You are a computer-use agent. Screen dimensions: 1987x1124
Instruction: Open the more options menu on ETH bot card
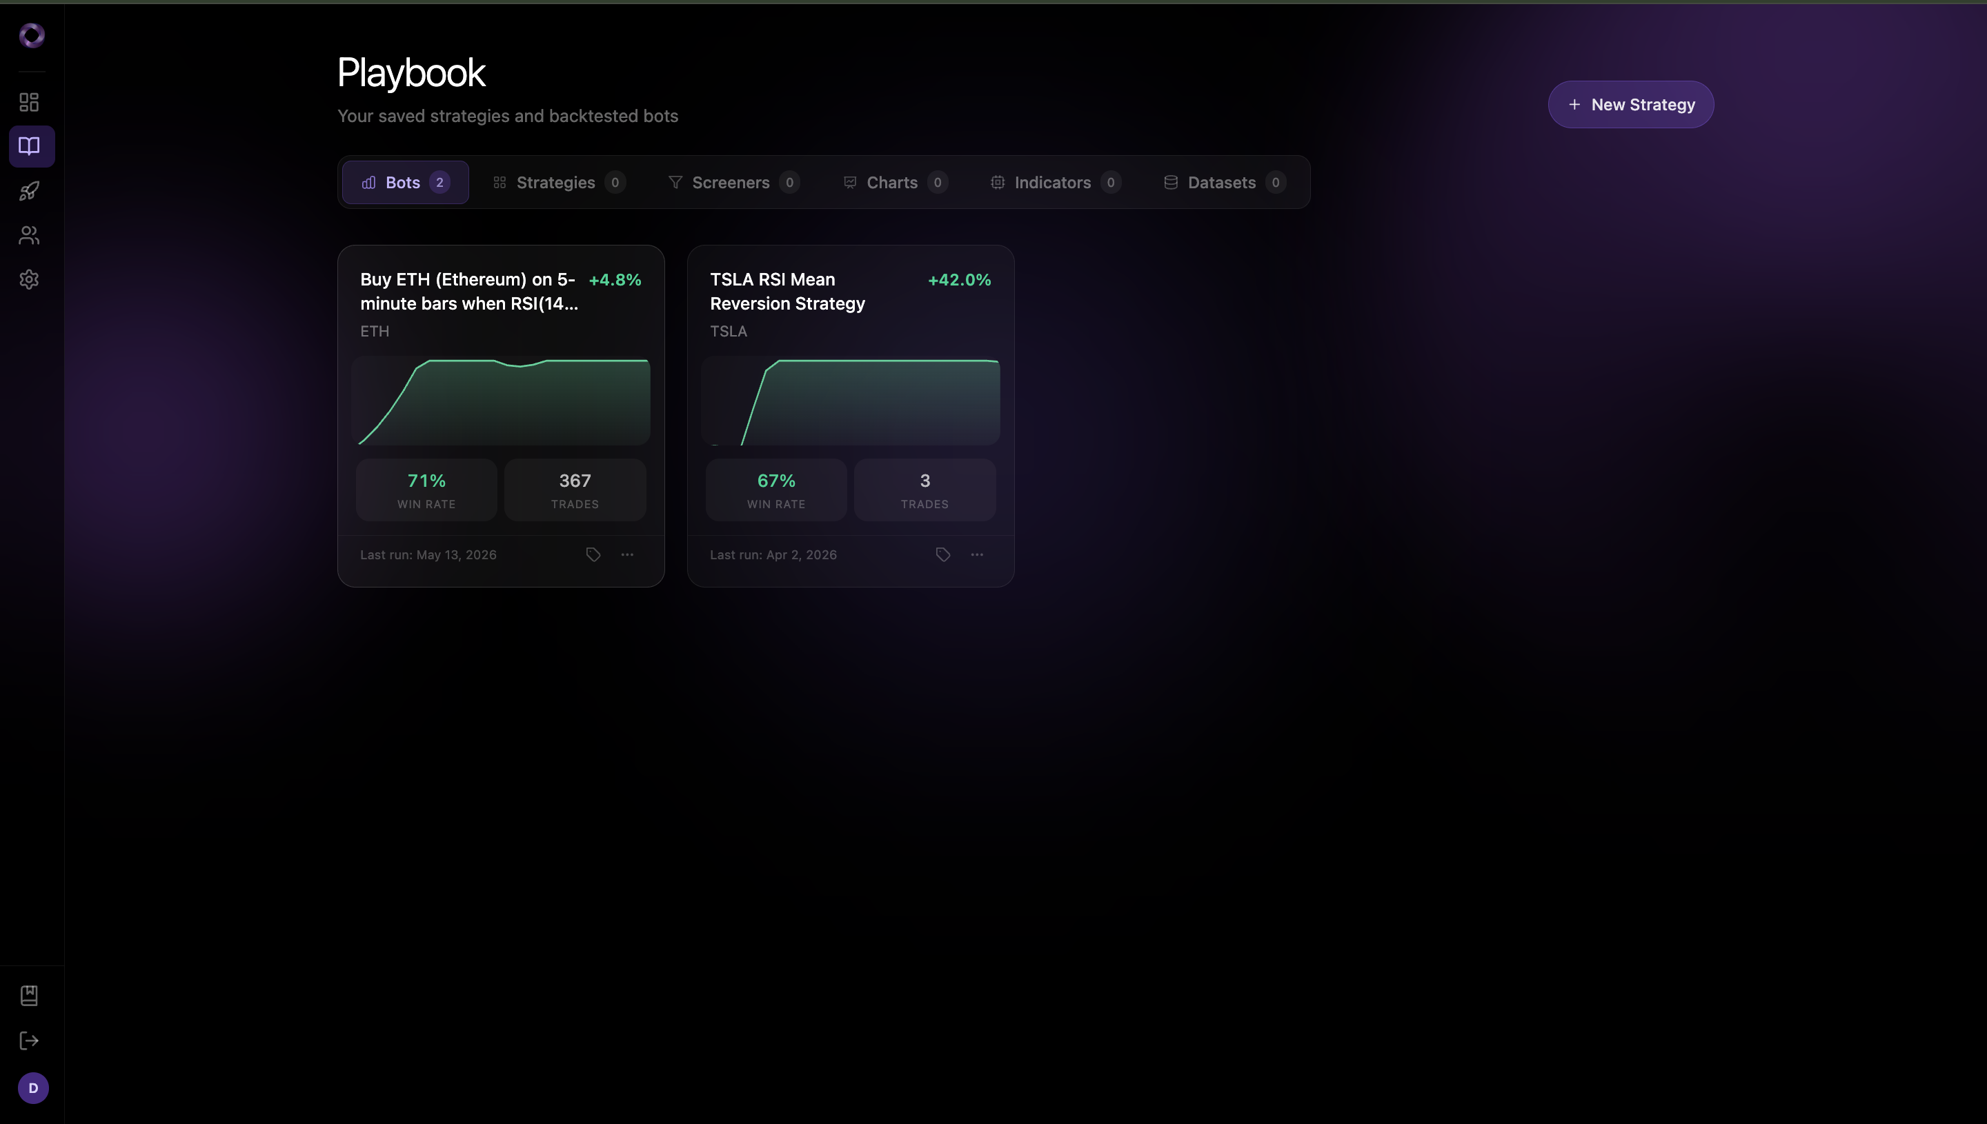pos(627,554)
